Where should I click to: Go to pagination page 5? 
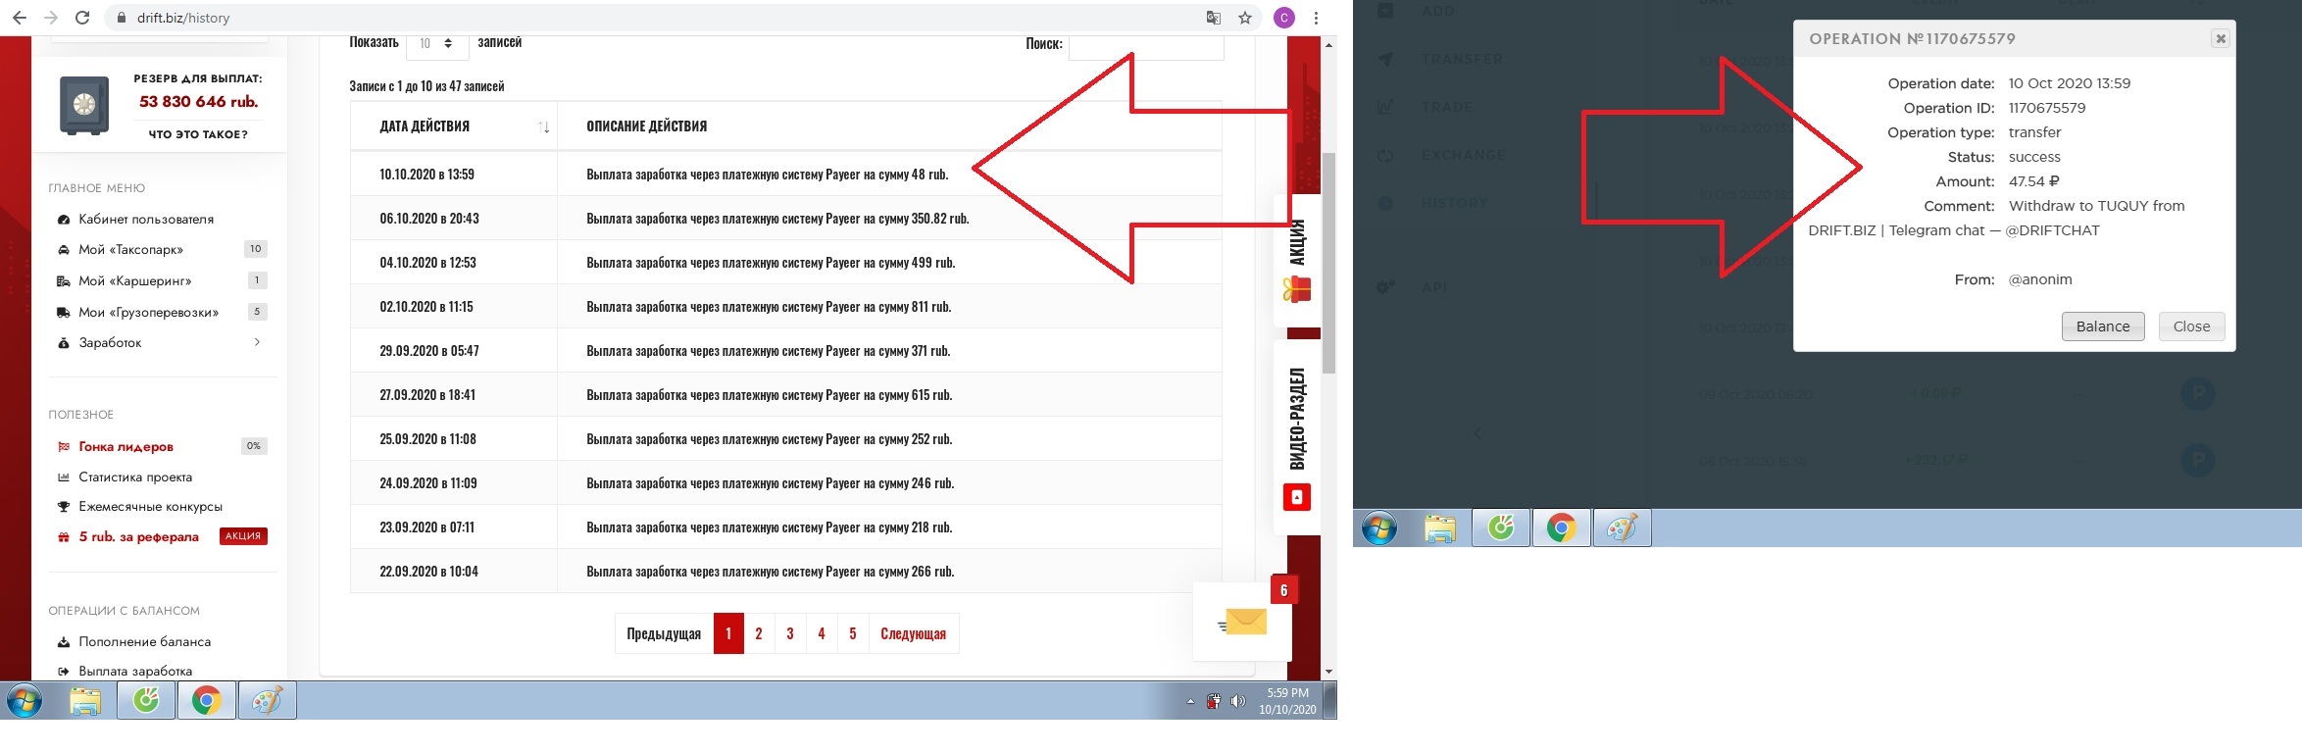853,633
